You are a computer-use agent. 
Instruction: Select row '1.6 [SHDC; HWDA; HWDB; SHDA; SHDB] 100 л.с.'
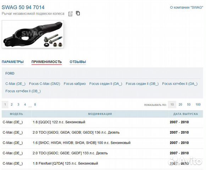point(102,143)
